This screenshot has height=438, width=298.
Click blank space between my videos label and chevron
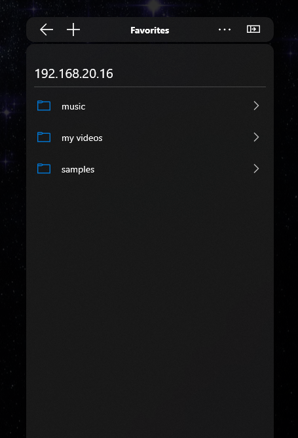[177, 138]
